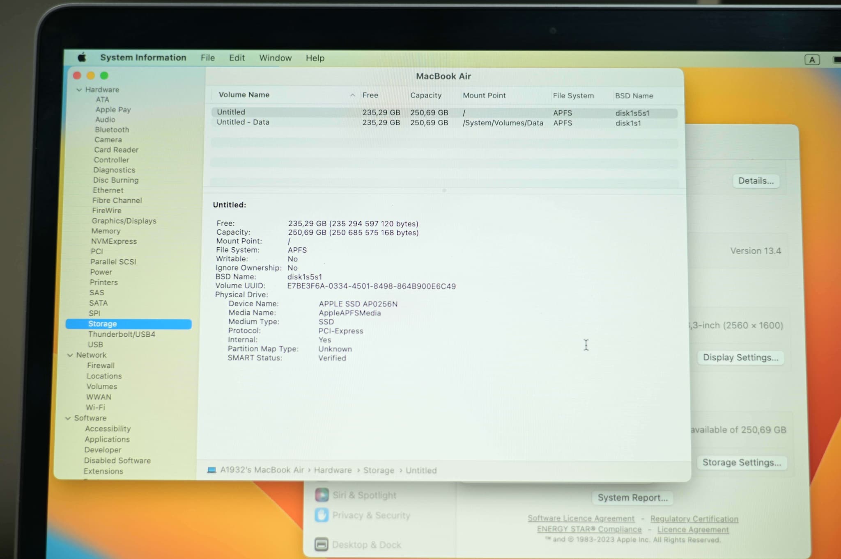Viewport: 841px width, 559px height.
Task: Select Accessibility under Software
Action: [x=108, y=429]
